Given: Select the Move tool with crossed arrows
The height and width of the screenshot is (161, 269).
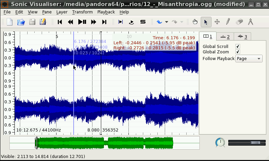Looking at the screenshot, I should pos(217,22).
